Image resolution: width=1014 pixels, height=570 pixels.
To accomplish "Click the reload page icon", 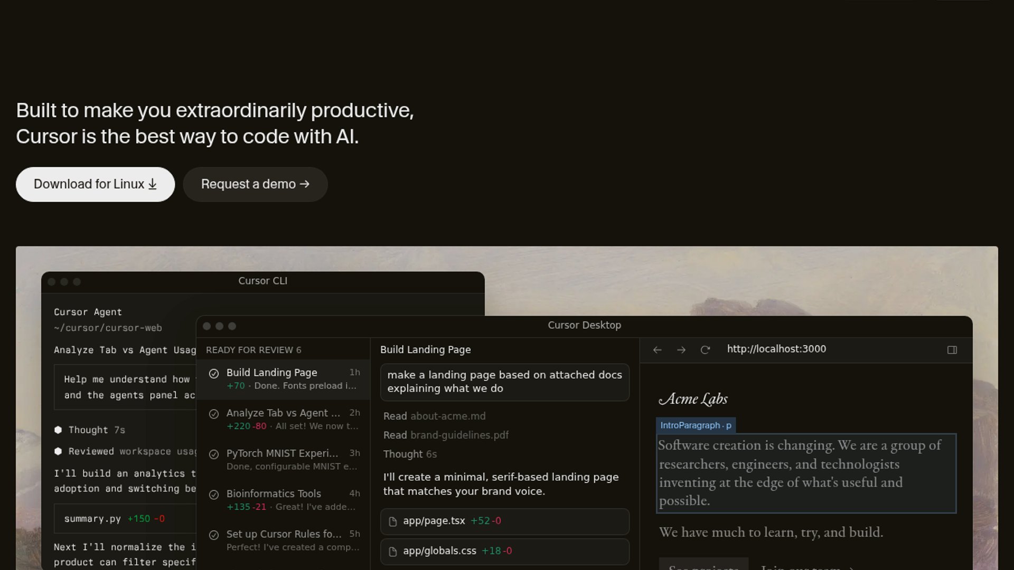I will coord(705,350).
